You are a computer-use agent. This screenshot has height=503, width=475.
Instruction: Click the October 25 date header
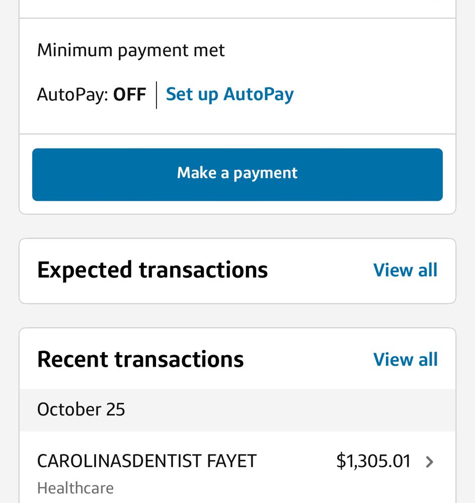(81, 409)
